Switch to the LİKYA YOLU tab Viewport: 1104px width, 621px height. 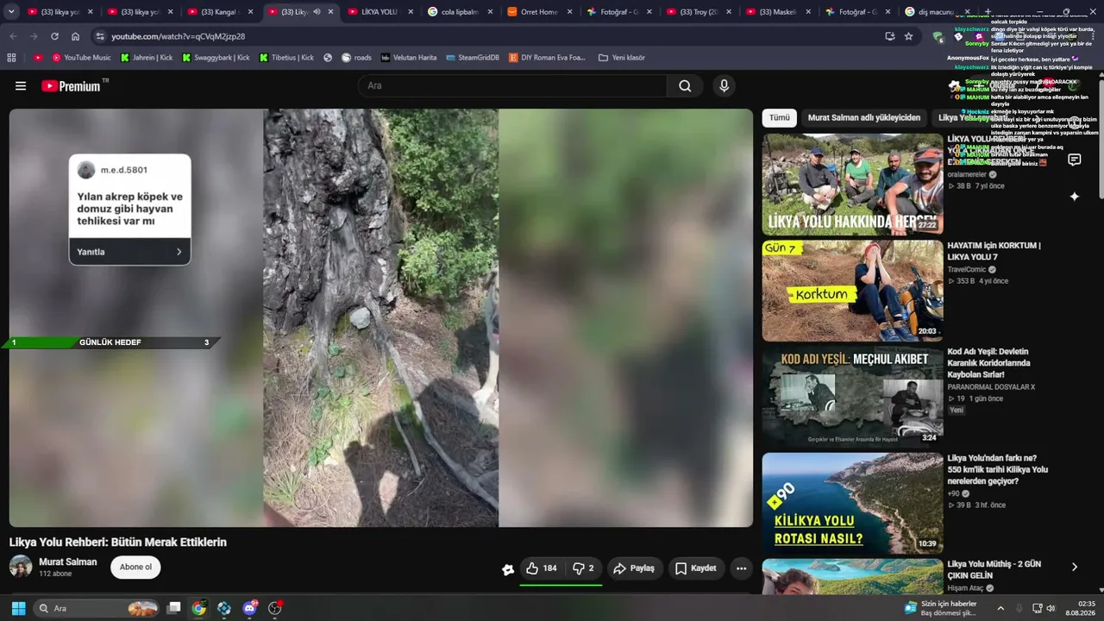pos(379,12)
